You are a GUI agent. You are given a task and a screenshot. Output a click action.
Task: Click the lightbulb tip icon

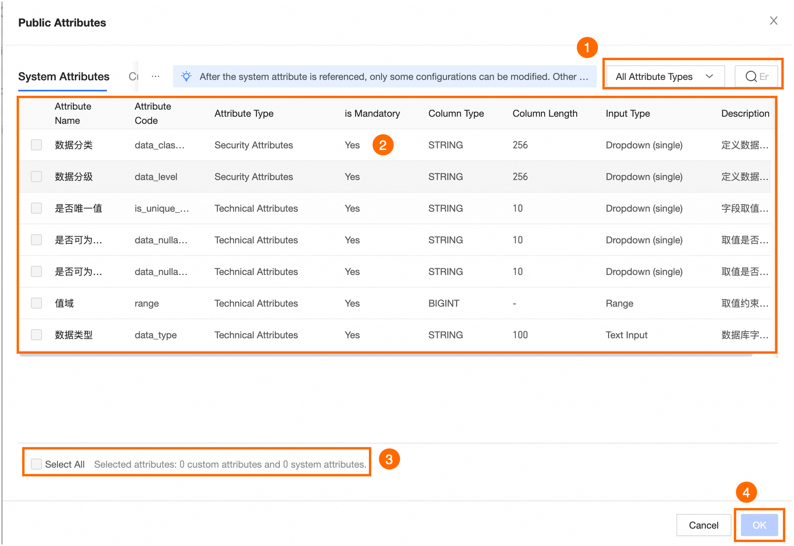186,76
